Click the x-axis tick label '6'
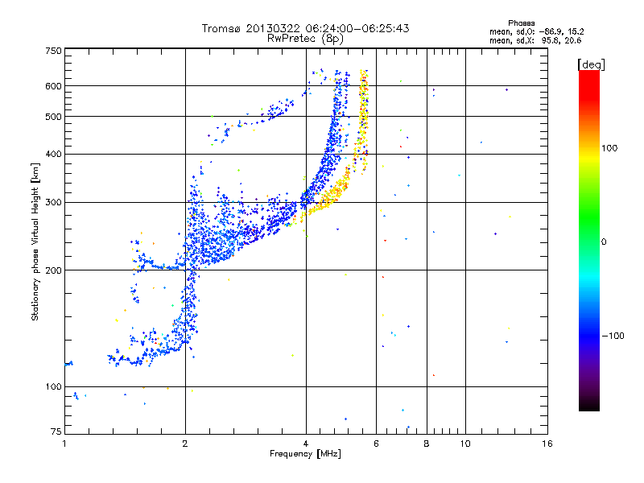The image size is (644, 483). click(376, 444)
